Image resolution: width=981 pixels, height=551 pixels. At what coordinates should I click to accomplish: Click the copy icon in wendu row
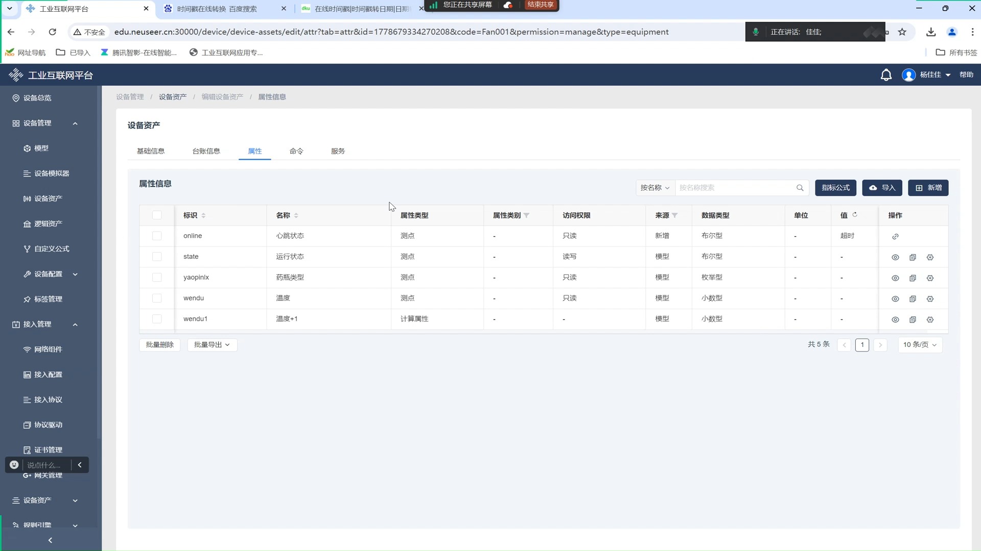tap(913, 298)
